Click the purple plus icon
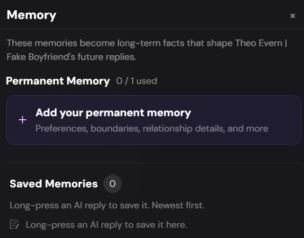This screenshot has width=304, height=238. click(x=23, y=120)
